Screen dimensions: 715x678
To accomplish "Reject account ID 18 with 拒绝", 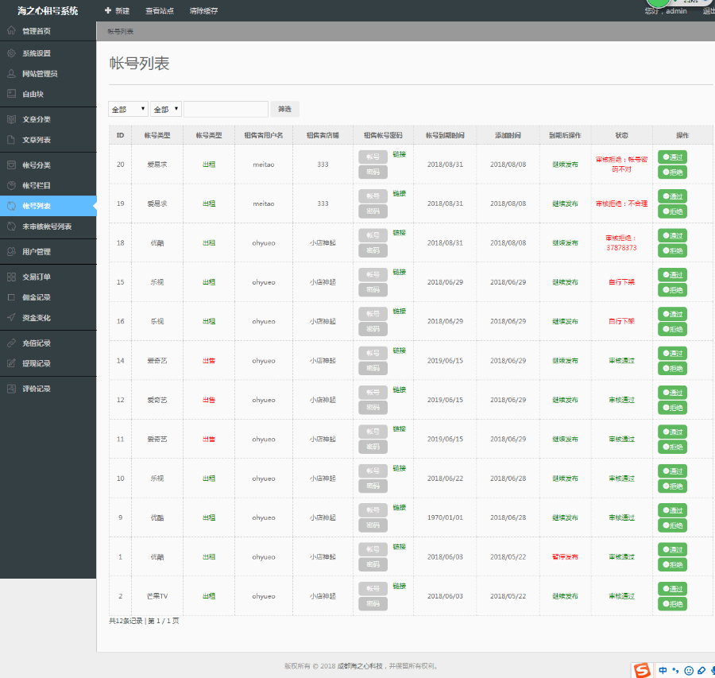I will pos(672,250).
